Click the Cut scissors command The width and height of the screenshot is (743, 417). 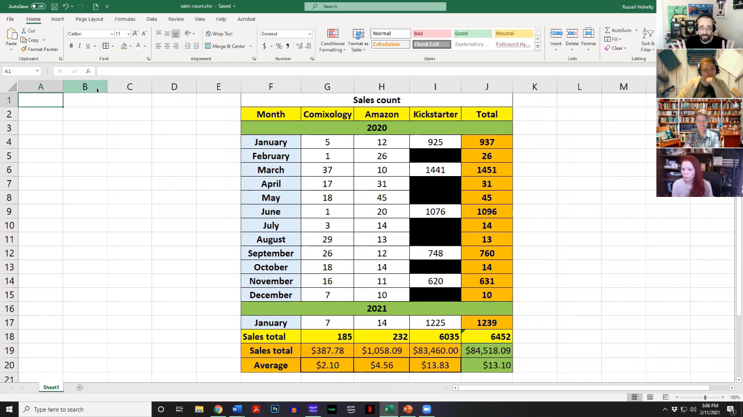28,31
